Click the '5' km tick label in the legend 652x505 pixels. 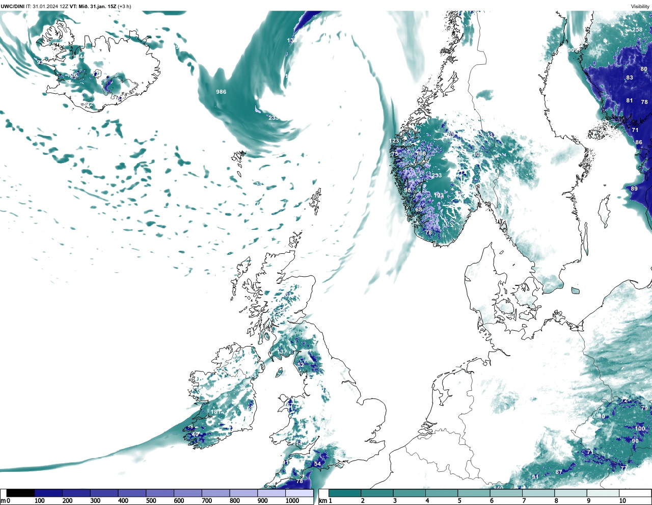coord(459,501)
